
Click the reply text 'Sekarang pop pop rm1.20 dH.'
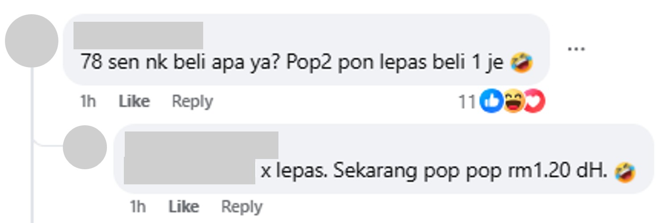click(x=471, y=171)
